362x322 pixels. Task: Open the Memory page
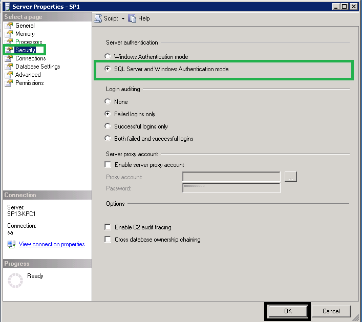click(25, 34)
